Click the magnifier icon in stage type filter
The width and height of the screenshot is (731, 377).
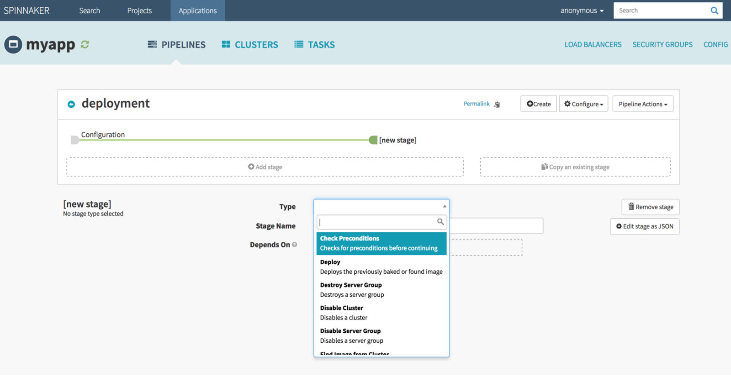click(440, 222)
